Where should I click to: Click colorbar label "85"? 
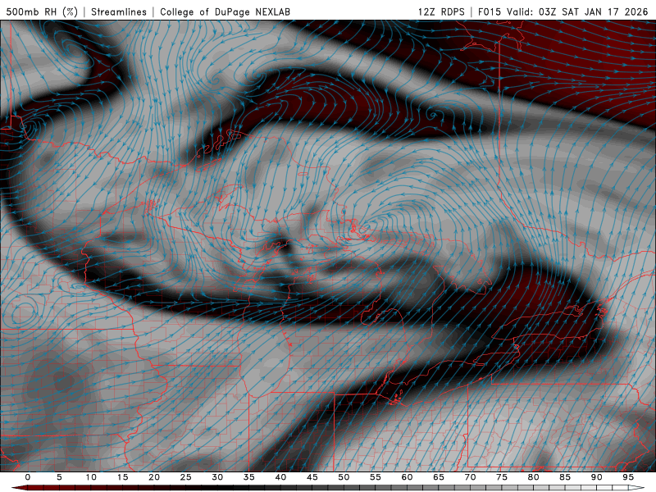tap(565, 477)
